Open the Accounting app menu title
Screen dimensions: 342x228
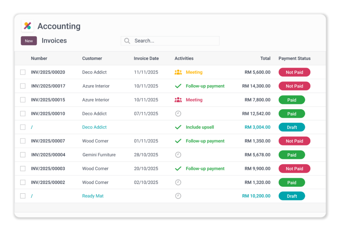[59, 26]
